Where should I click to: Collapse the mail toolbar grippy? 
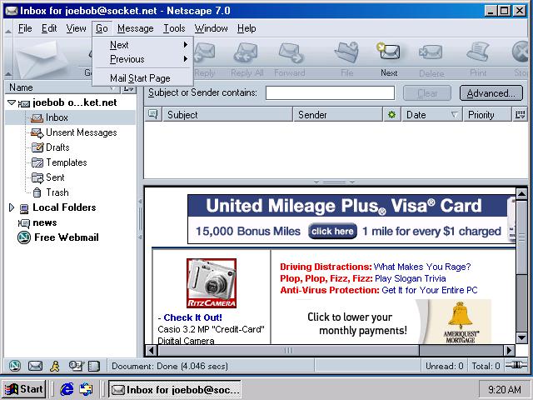(x=8, y=58)
